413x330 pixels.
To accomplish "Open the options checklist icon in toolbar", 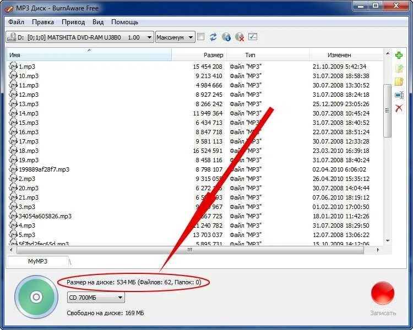I will point(252,37).
